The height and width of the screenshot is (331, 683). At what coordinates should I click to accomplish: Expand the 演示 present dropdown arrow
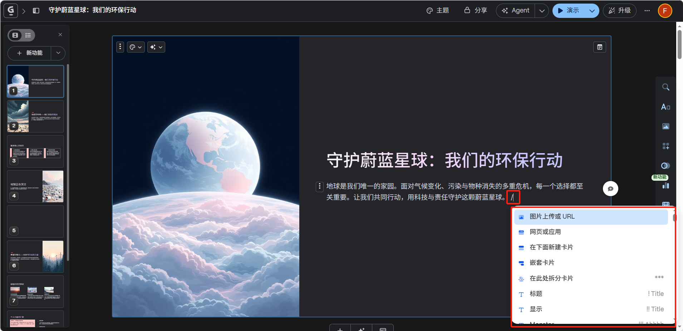click(592, 11)
